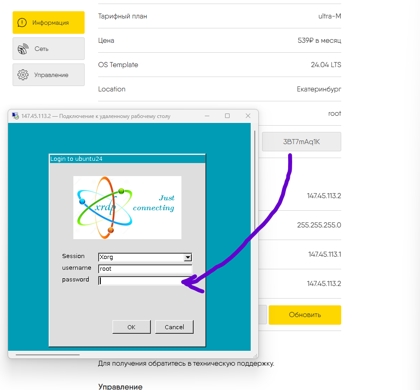Click the Управление section heading
This screenshot has width=420, height=390.
[x=120, y=386]
